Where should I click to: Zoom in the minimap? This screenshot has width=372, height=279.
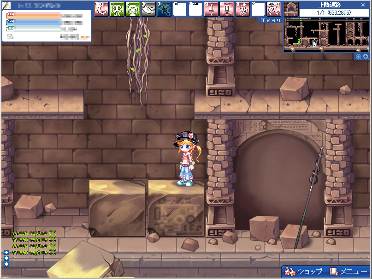(x=366, y=56)
